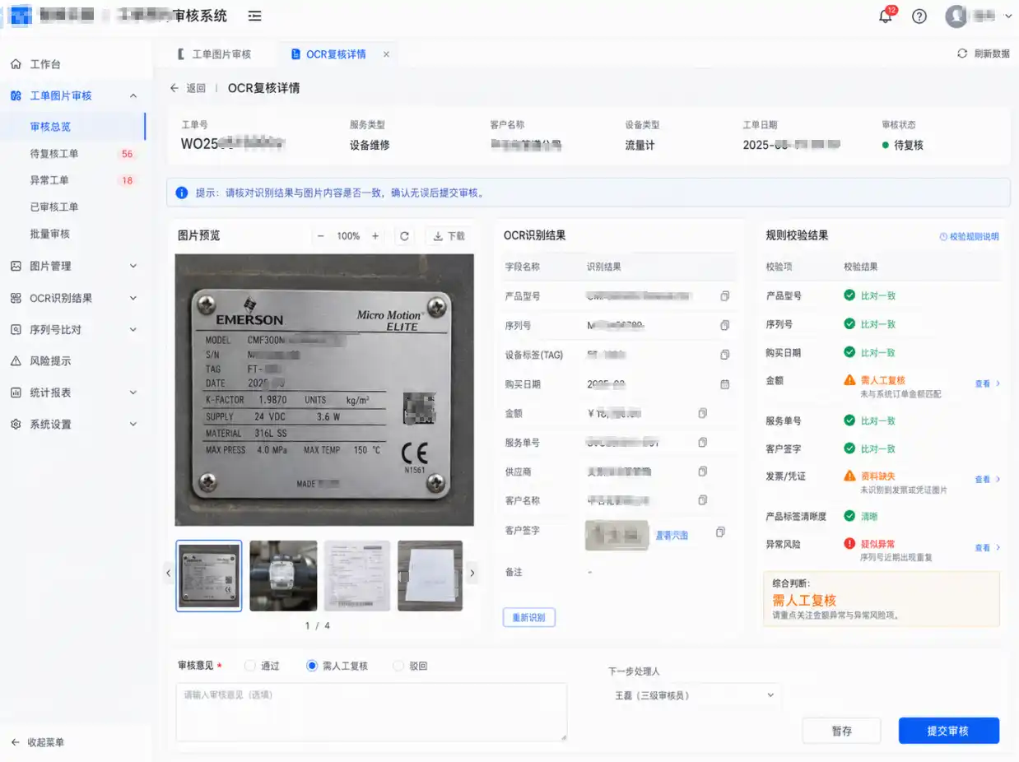This screenshot has width=1019, height=762.
Task: Select the third document thumbnail
Action: (x=357, y=576)
